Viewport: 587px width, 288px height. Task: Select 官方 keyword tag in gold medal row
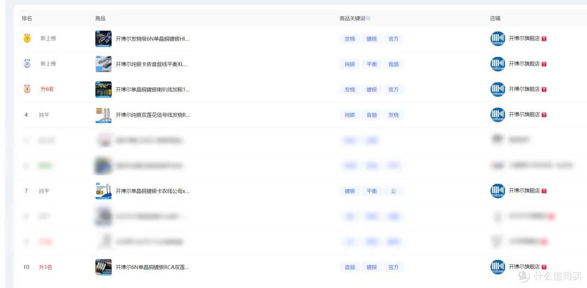(x=394, y=39)
